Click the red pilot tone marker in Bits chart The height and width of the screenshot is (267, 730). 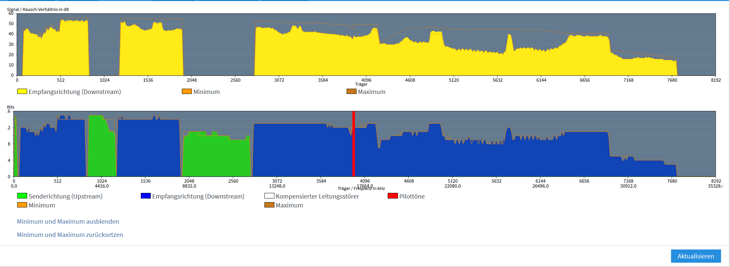[x=354, y=144]
